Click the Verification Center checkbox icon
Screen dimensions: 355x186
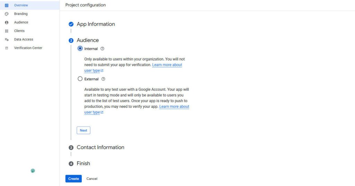coord(7,48)
